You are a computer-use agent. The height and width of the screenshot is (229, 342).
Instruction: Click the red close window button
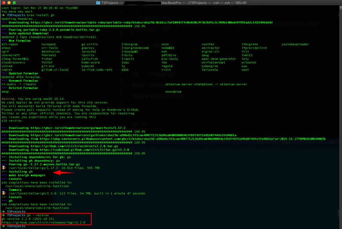(x=4, y=3)
